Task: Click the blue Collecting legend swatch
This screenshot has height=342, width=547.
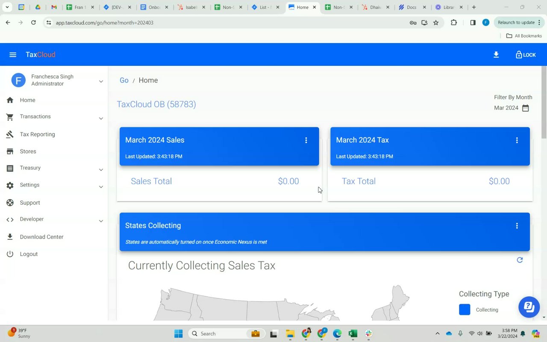Action: point(465,310)
